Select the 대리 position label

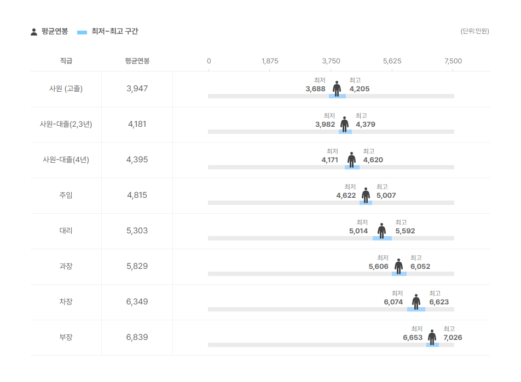(x=66, y=231)
